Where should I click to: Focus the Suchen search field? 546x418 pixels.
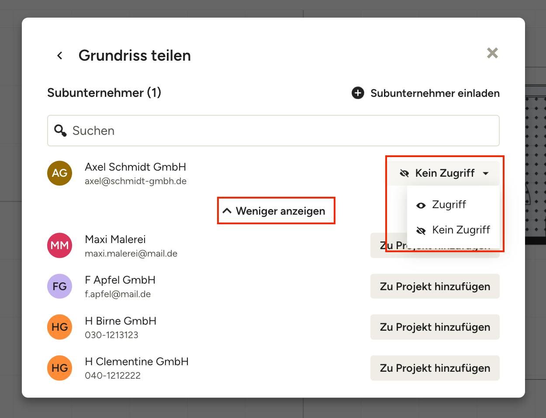(x=273, y=130)
